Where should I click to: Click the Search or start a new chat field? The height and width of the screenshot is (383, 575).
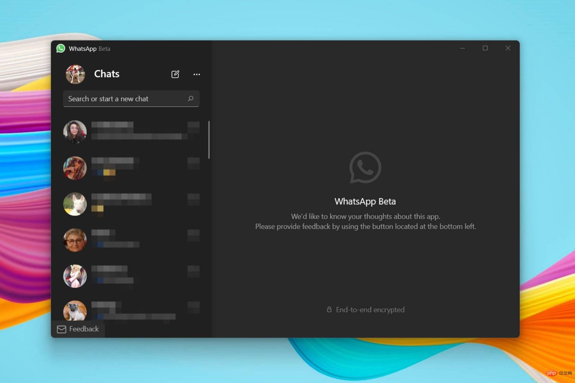(x=131, y=99)
